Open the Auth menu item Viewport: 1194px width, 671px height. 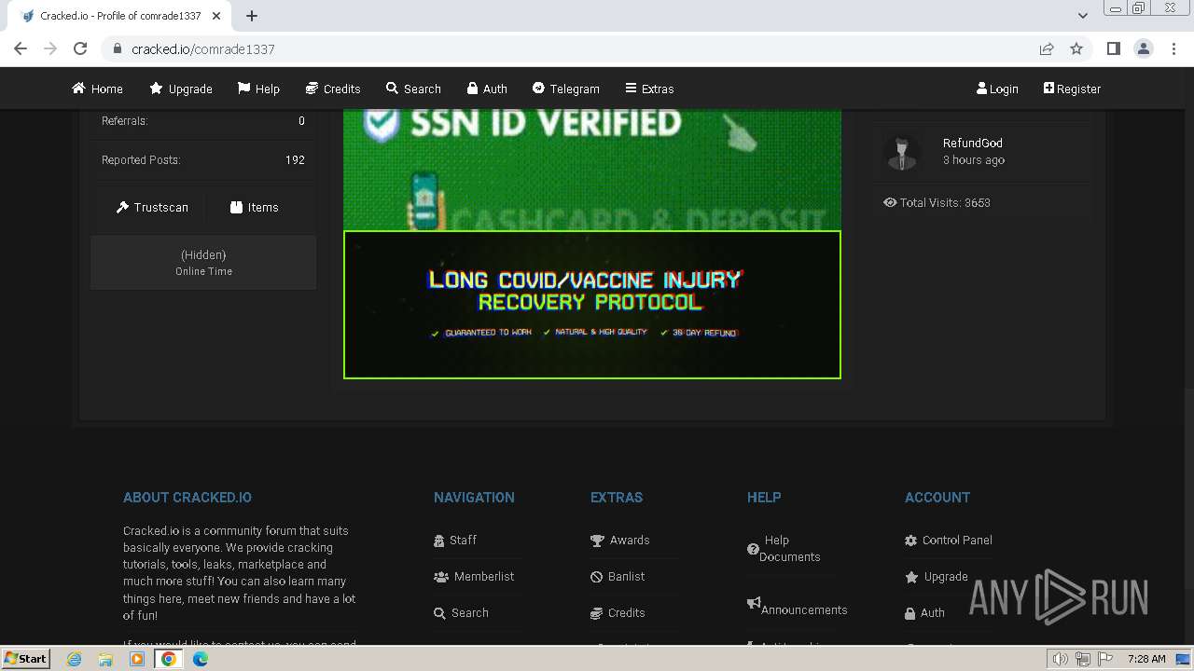(487, 89)
